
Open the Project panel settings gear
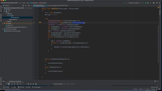[x=29, y=6]
